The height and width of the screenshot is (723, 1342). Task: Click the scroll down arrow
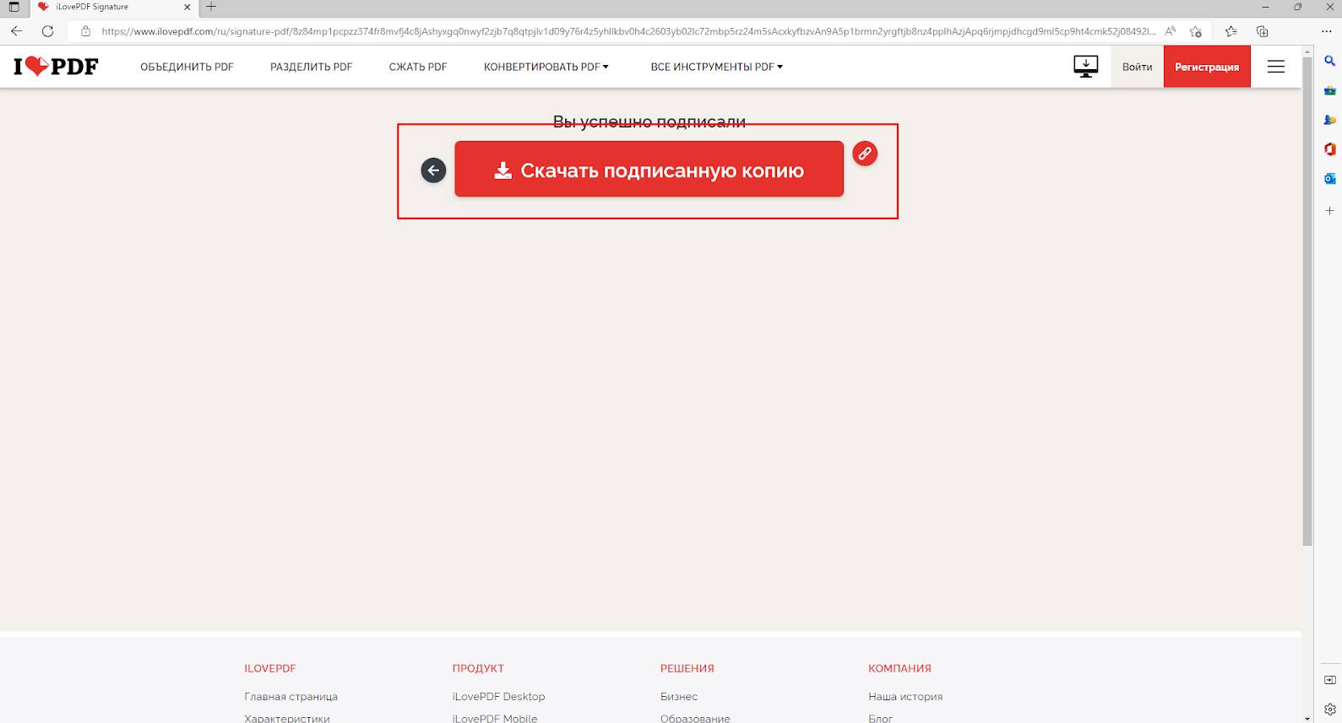(1307, 717)
